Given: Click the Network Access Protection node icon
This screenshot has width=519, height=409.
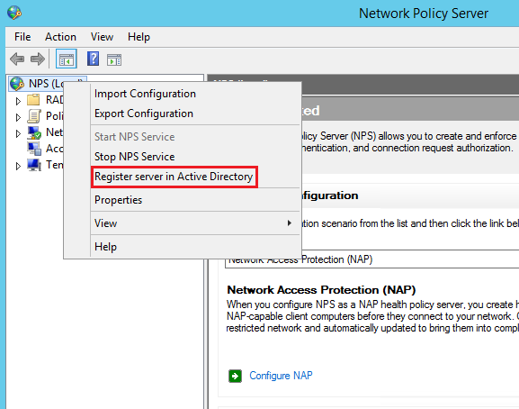Looking at the screenshot, I should pyautogui.click(x=34, y=132).
